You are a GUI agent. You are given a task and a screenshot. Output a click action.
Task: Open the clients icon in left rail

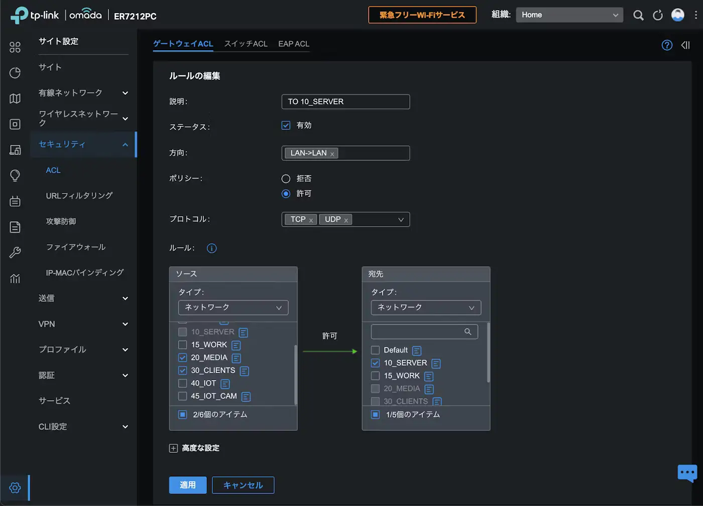(x=15, y=149)
